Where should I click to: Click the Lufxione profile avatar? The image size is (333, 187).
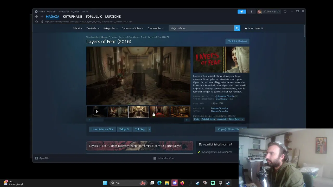click(259, 11)
